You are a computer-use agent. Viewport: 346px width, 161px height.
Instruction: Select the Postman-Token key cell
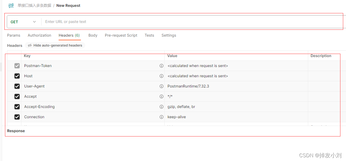tap(93, 66)
